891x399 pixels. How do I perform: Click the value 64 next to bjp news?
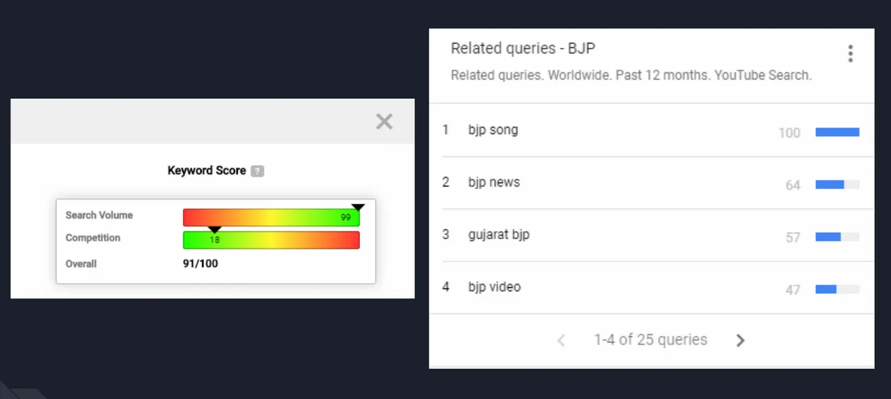click(x=793, y=185)
